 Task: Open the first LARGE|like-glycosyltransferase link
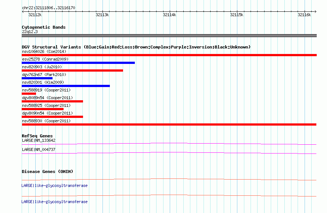coord(54,185)
